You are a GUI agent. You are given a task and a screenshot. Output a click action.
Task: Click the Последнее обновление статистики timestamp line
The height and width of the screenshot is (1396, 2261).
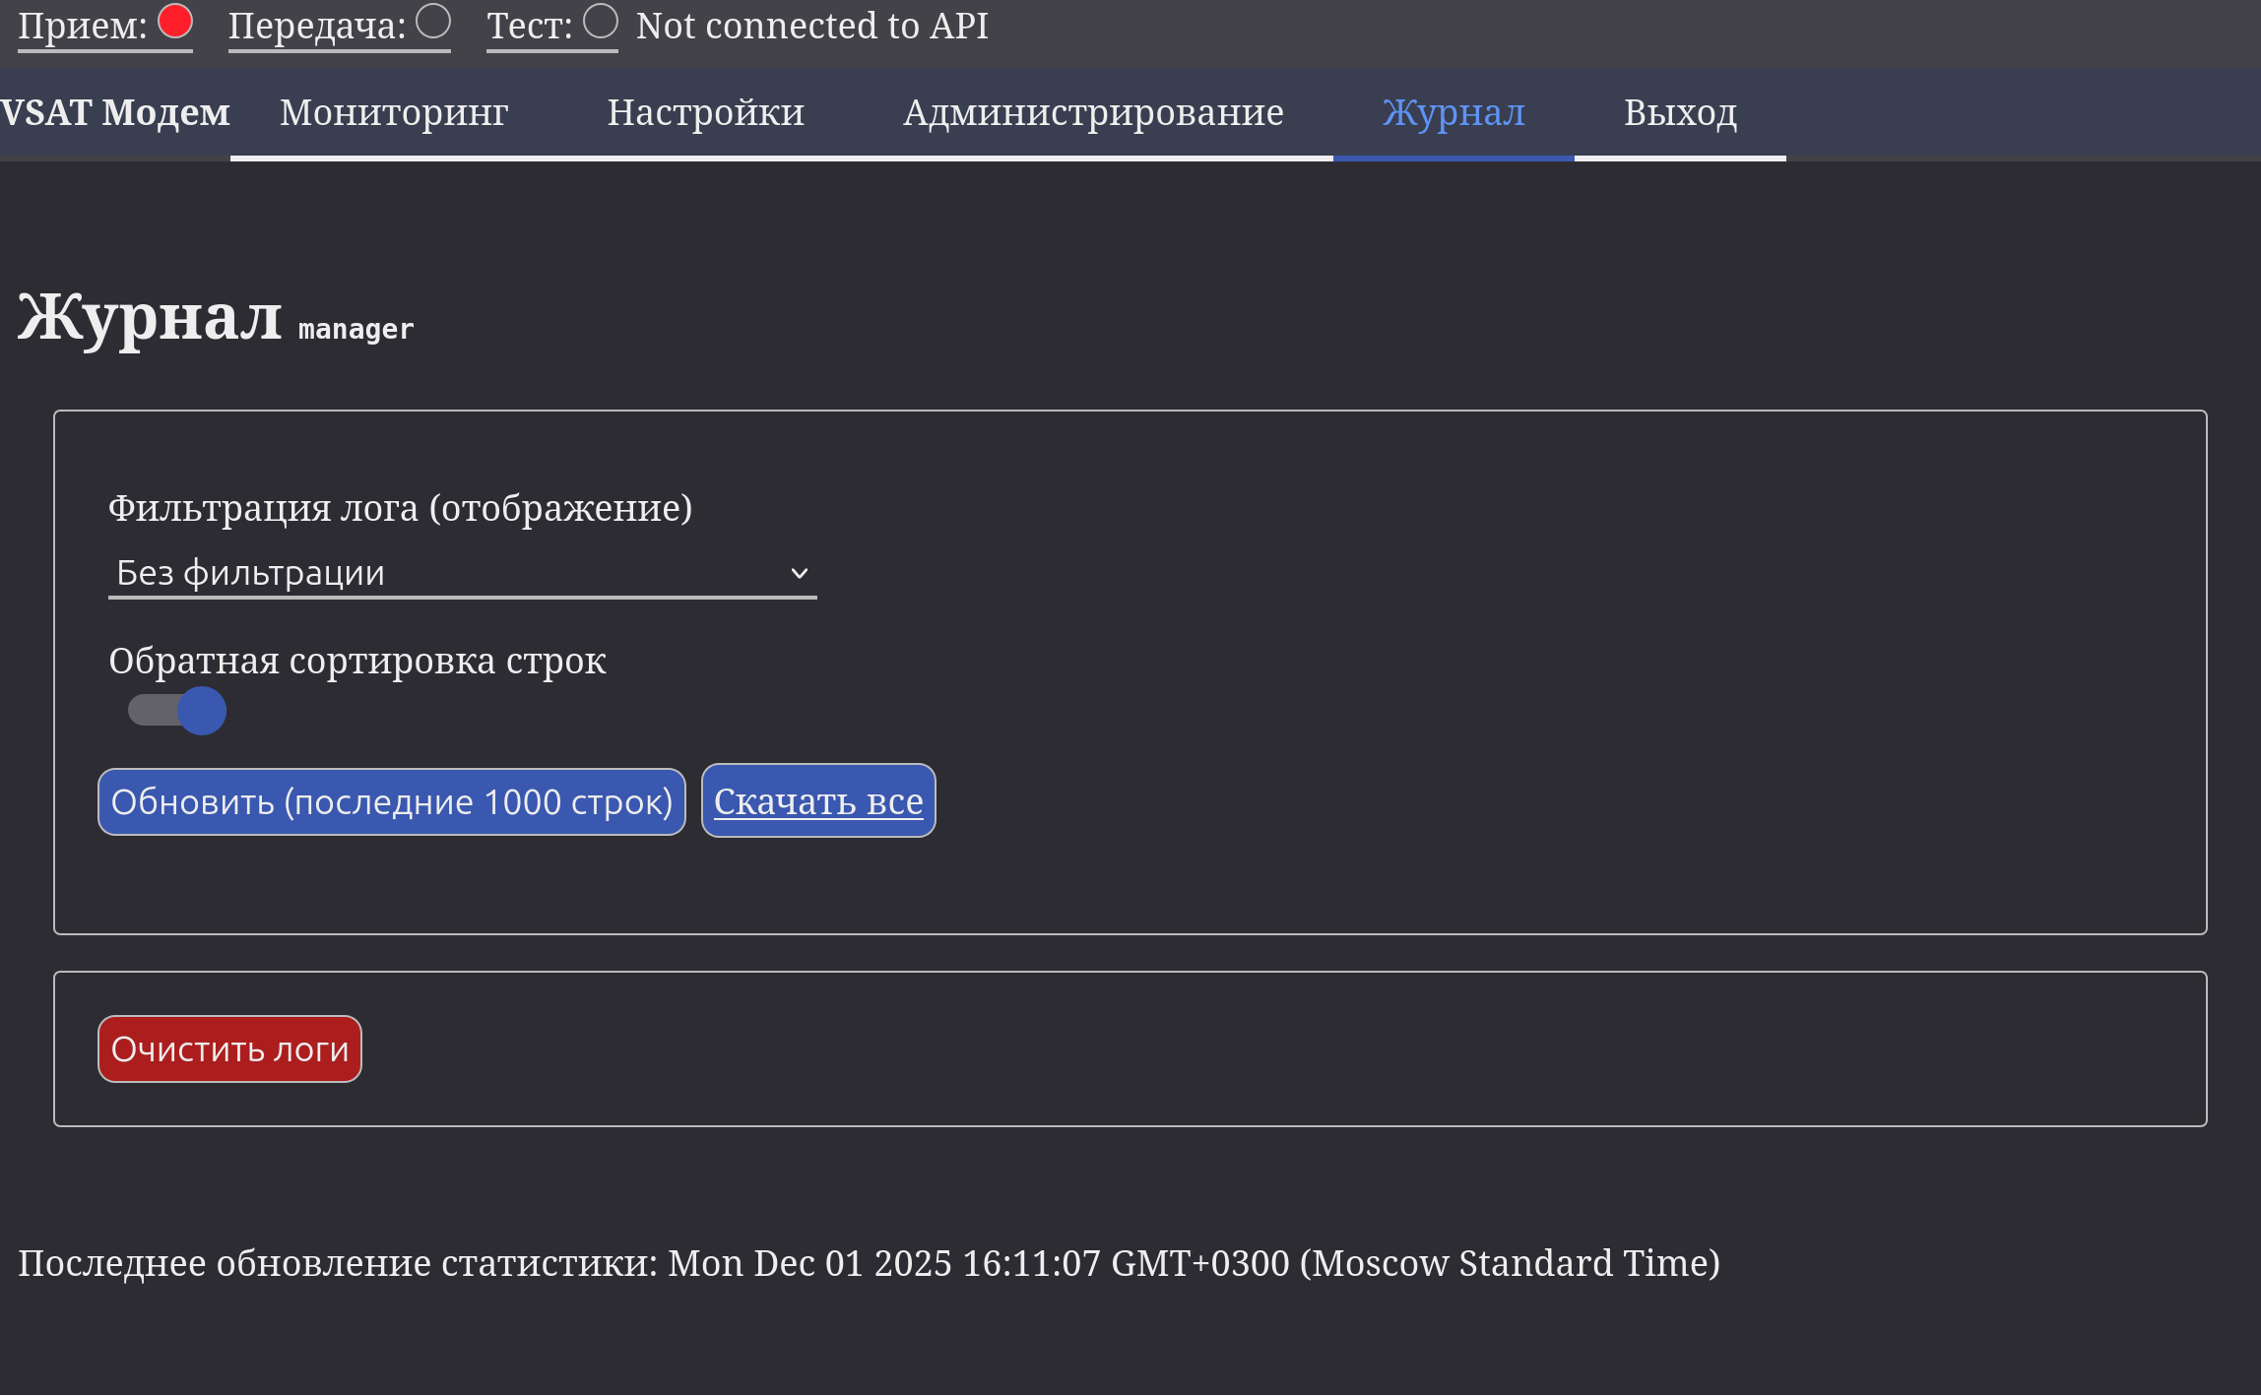click(x=869, y=1263)
